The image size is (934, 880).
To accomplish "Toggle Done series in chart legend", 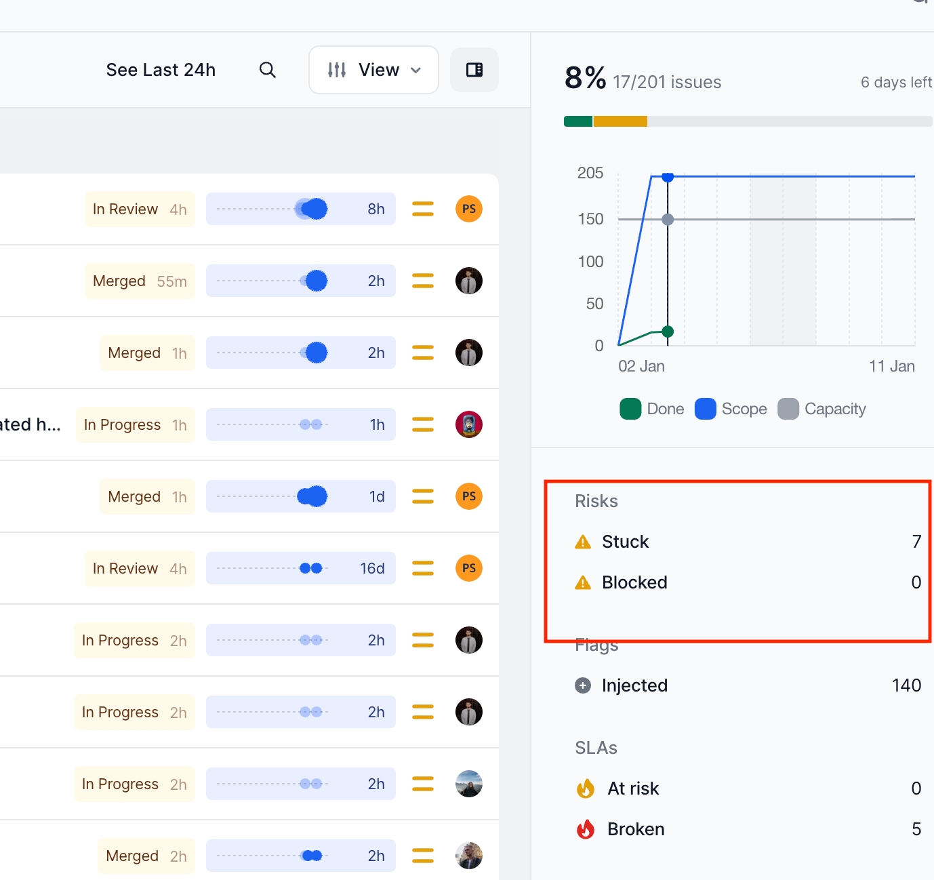I will click(652, 409).
